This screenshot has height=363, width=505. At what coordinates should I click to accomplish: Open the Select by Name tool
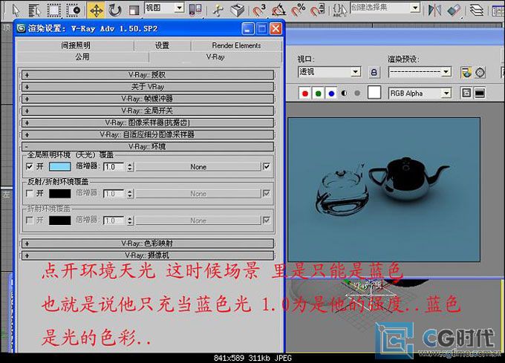point(35,10)
